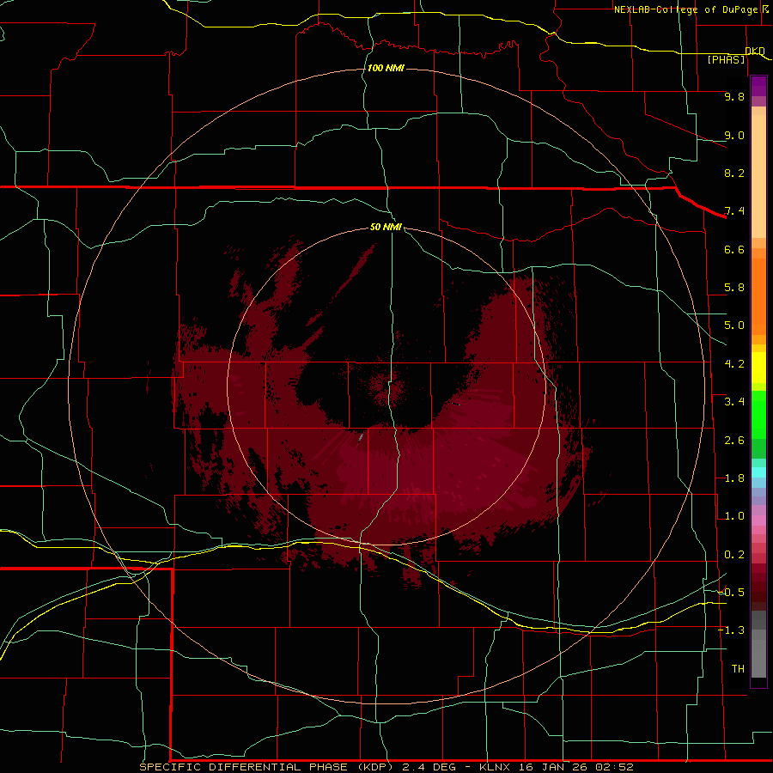Click the 2.4 DEG elevation text
The height and width of the screenshot is (773, 773).
click(431, 767)
